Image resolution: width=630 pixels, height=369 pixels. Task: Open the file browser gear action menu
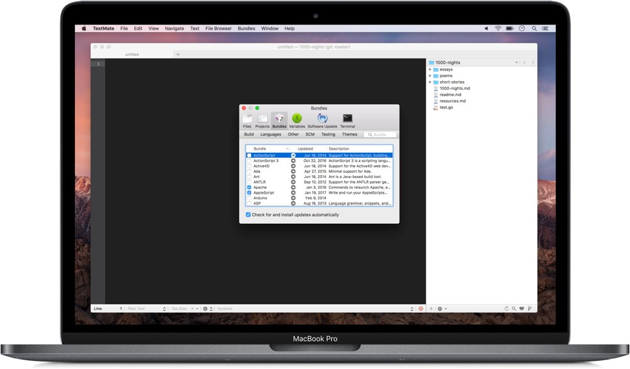tap(442, 309)
